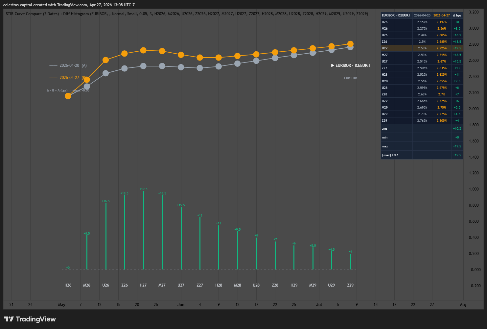Click the play triangle beside EURIBOR · ICEEUR:I

tap(333, 65)
